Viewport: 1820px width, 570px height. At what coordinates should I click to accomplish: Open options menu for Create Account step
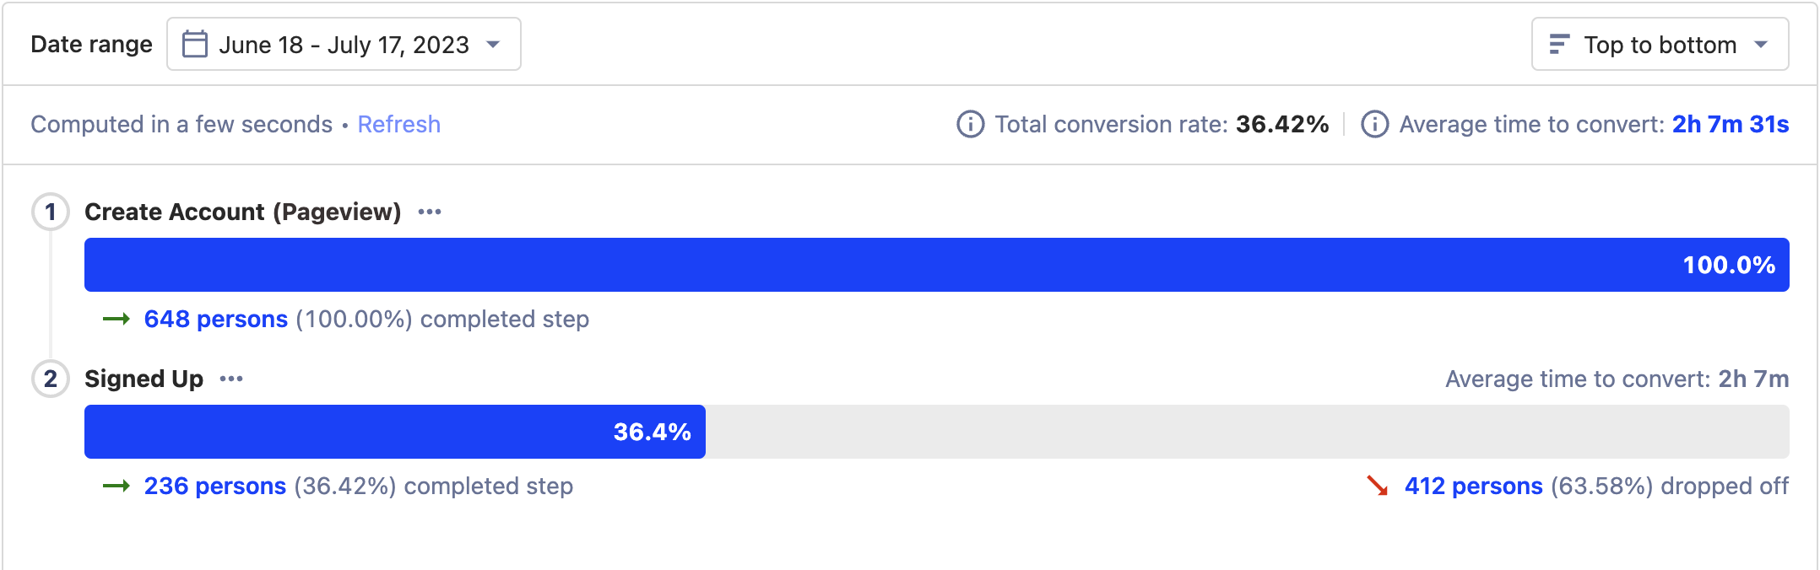pos(430,212)
